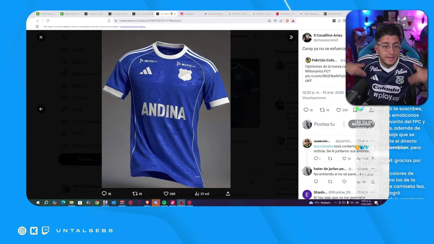Image resolution: width=434 pixels, height=244 pixels.
Task: Open the Shado... user's purple E avatar
Action: (x=307, y=195)
